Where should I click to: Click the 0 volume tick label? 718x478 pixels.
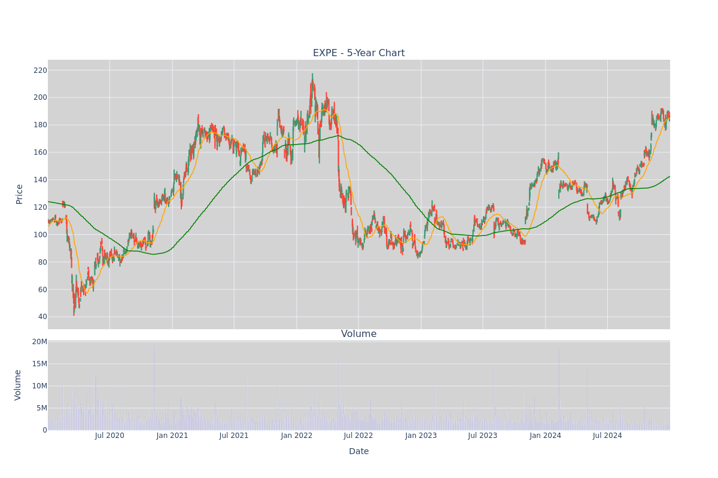pyautogui.click(x=45, y=430)
